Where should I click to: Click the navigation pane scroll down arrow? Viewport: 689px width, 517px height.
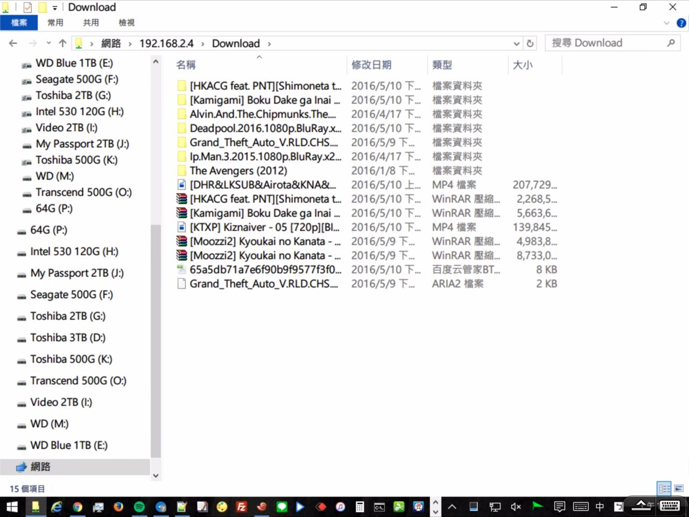pyautogui.click(x=156, y=476)
